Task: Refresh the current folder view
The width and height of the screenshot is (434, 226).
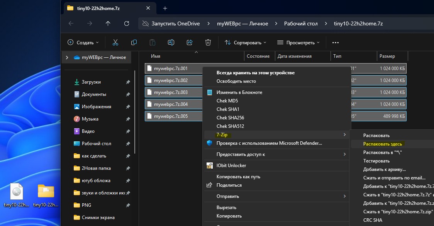Action: click(127, 23)
